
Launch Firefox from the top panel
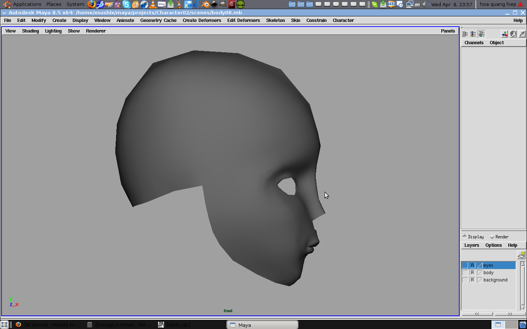coord(91,4)
